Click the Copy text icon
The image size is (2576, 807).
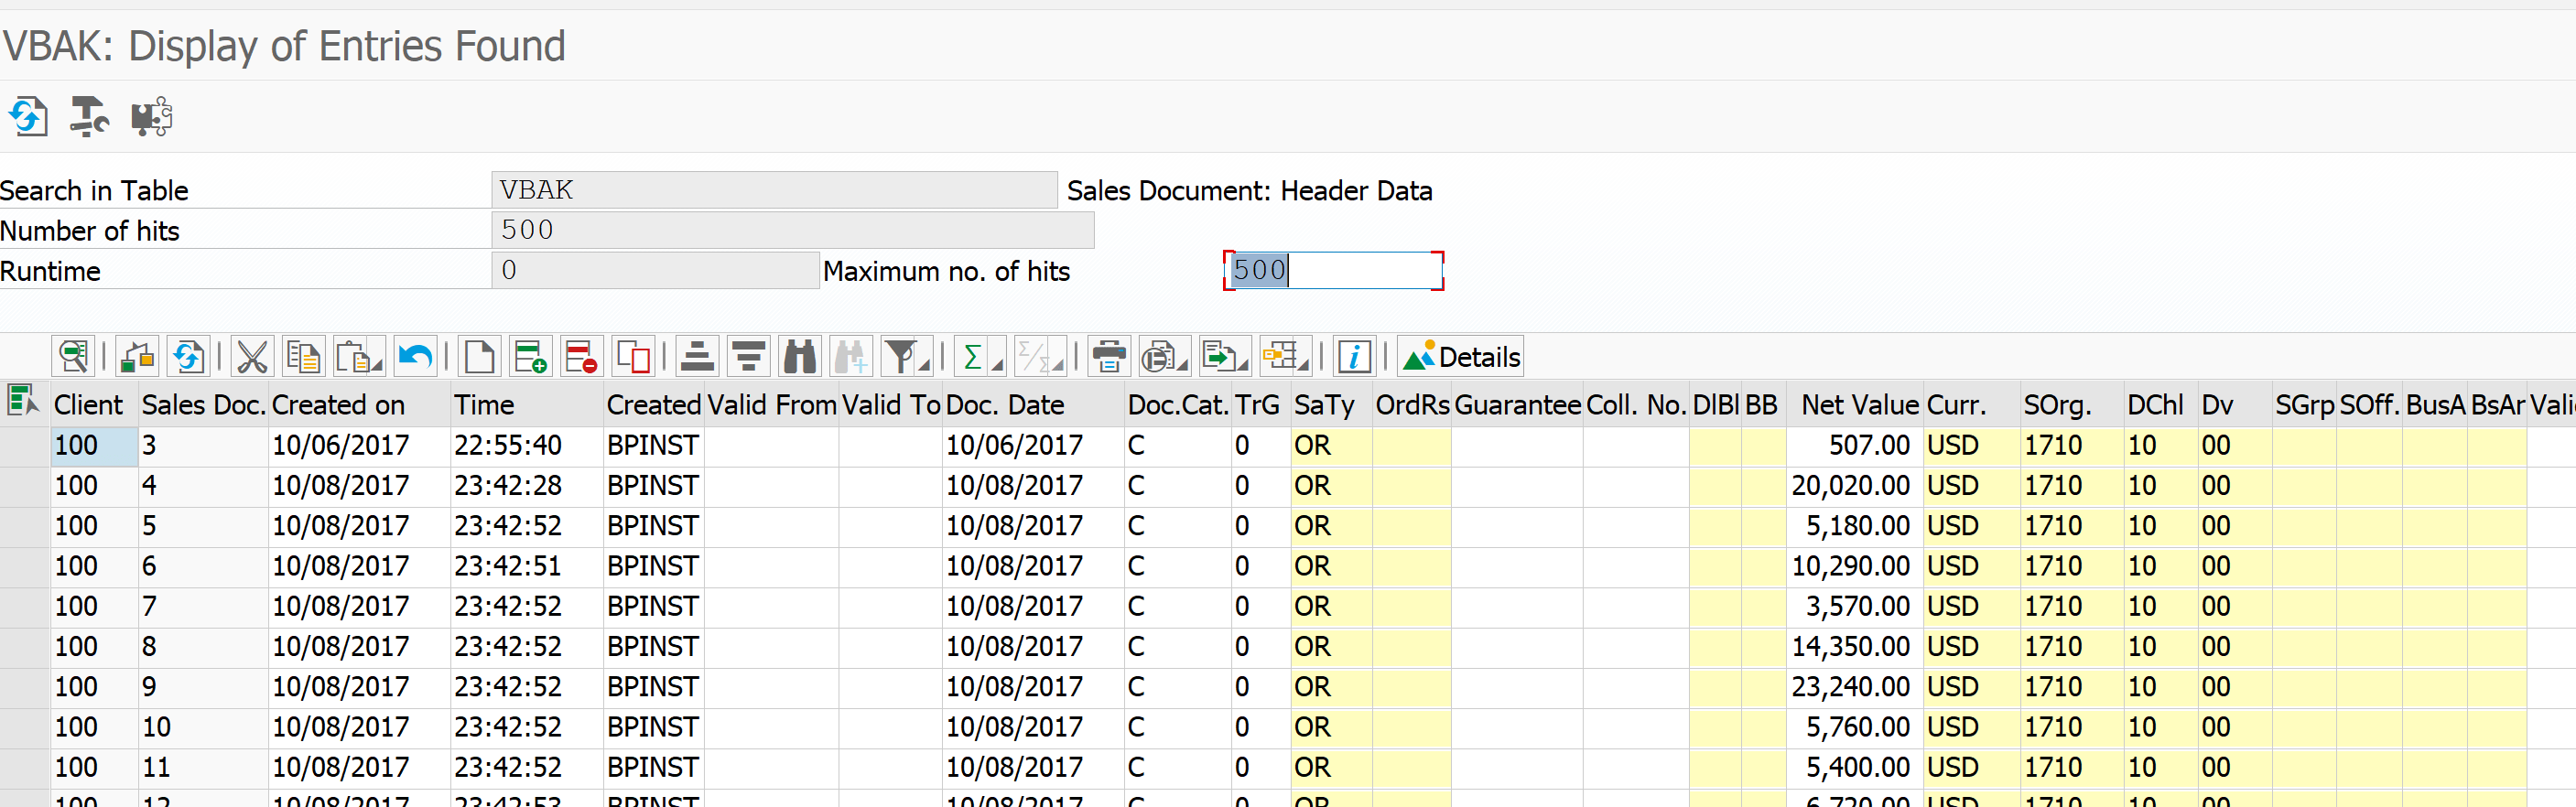tap(303, 357)
